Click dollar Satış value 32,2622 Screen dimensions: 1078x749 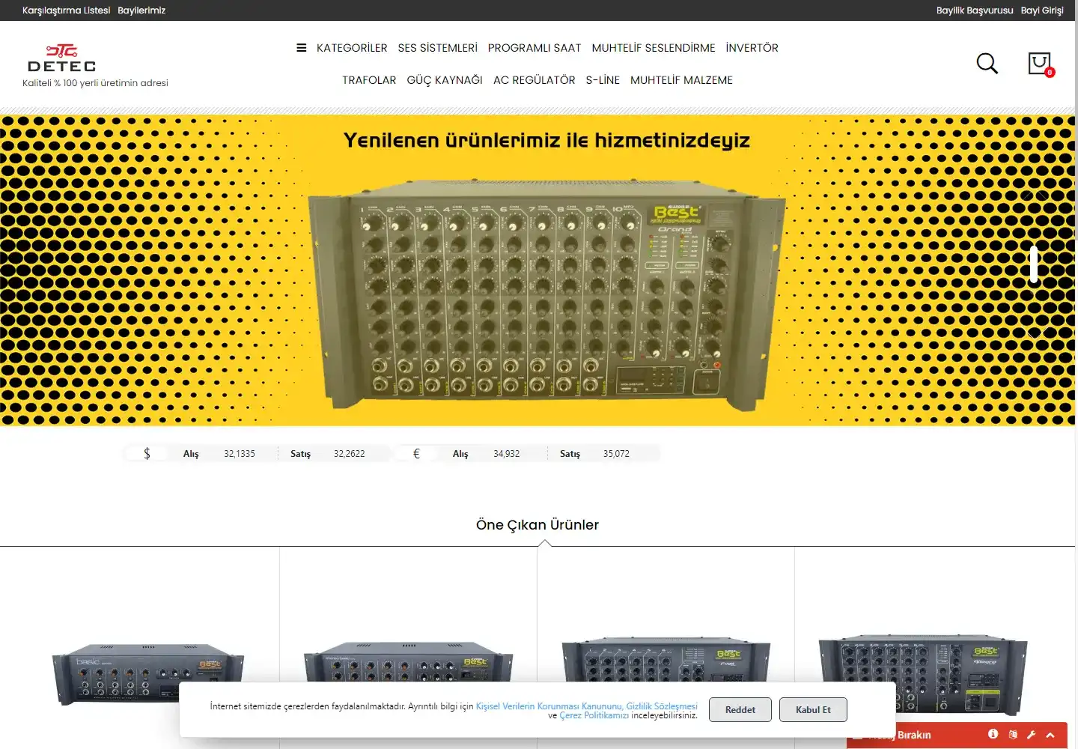tap(350, 454)
